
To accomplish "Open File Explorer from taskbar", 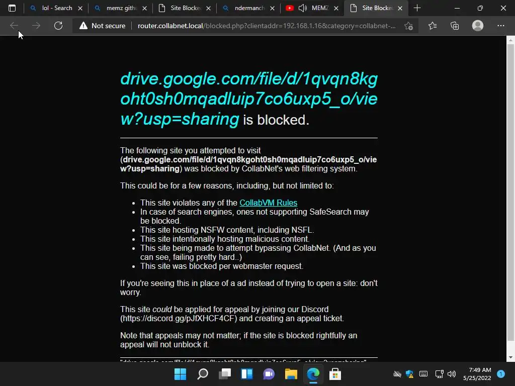I will click(291, 374).
